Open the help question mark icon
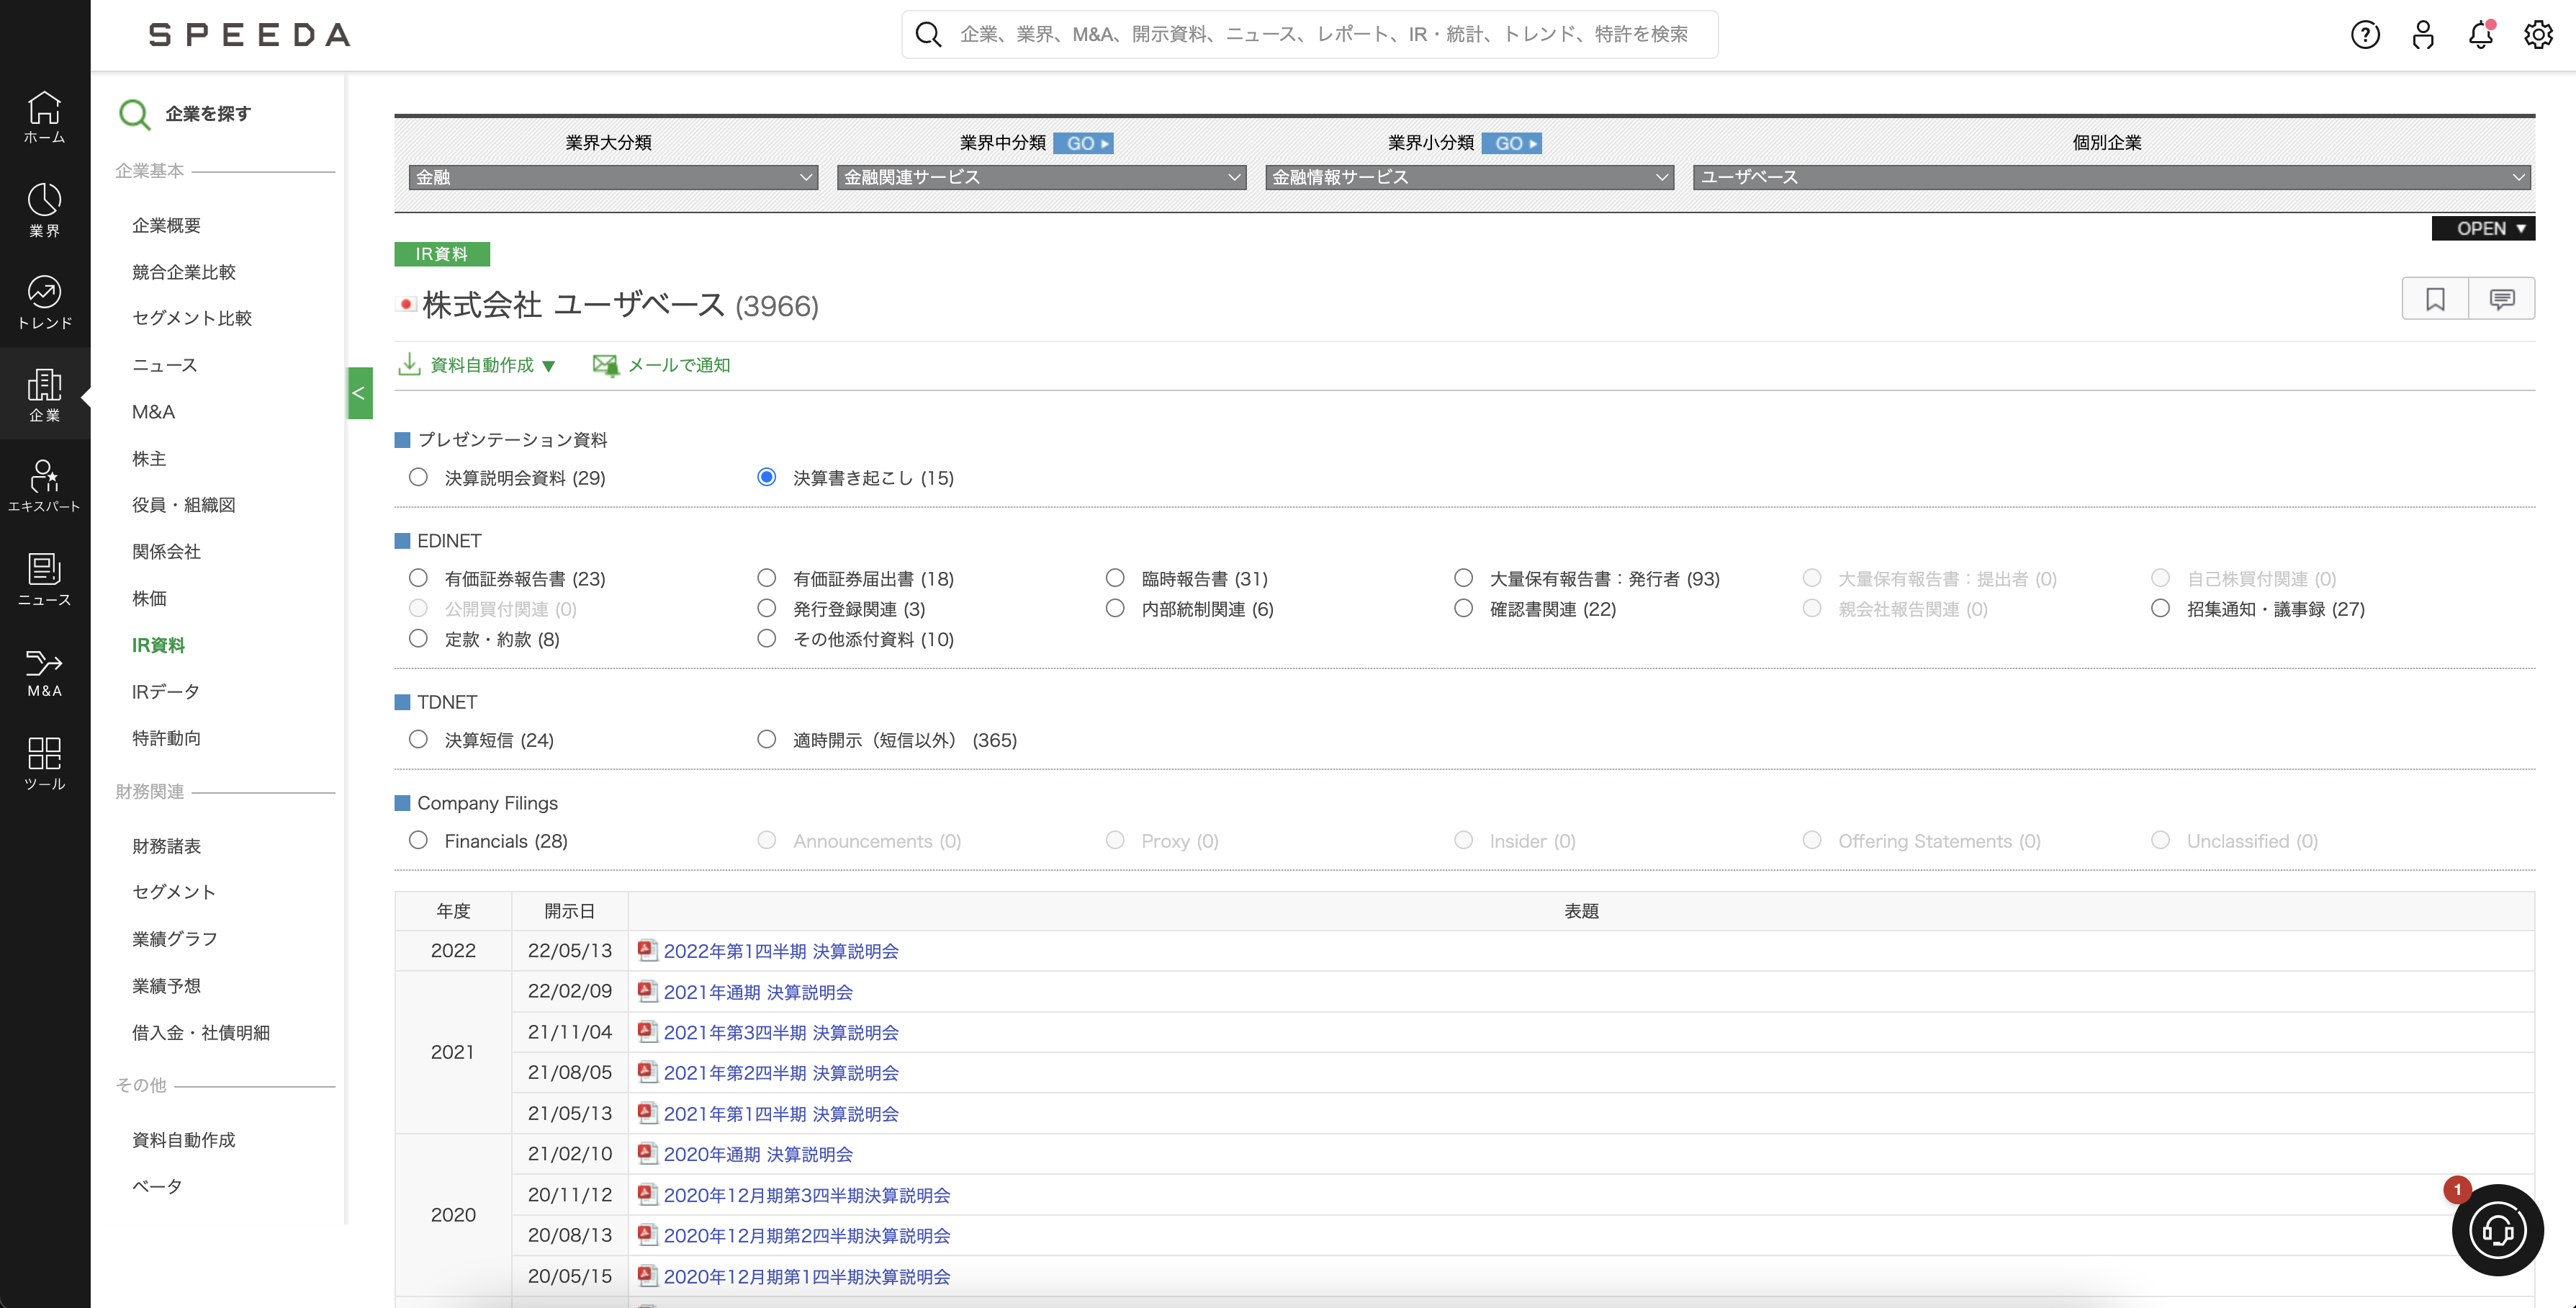2576x1308 pixels. (2364, 35)
